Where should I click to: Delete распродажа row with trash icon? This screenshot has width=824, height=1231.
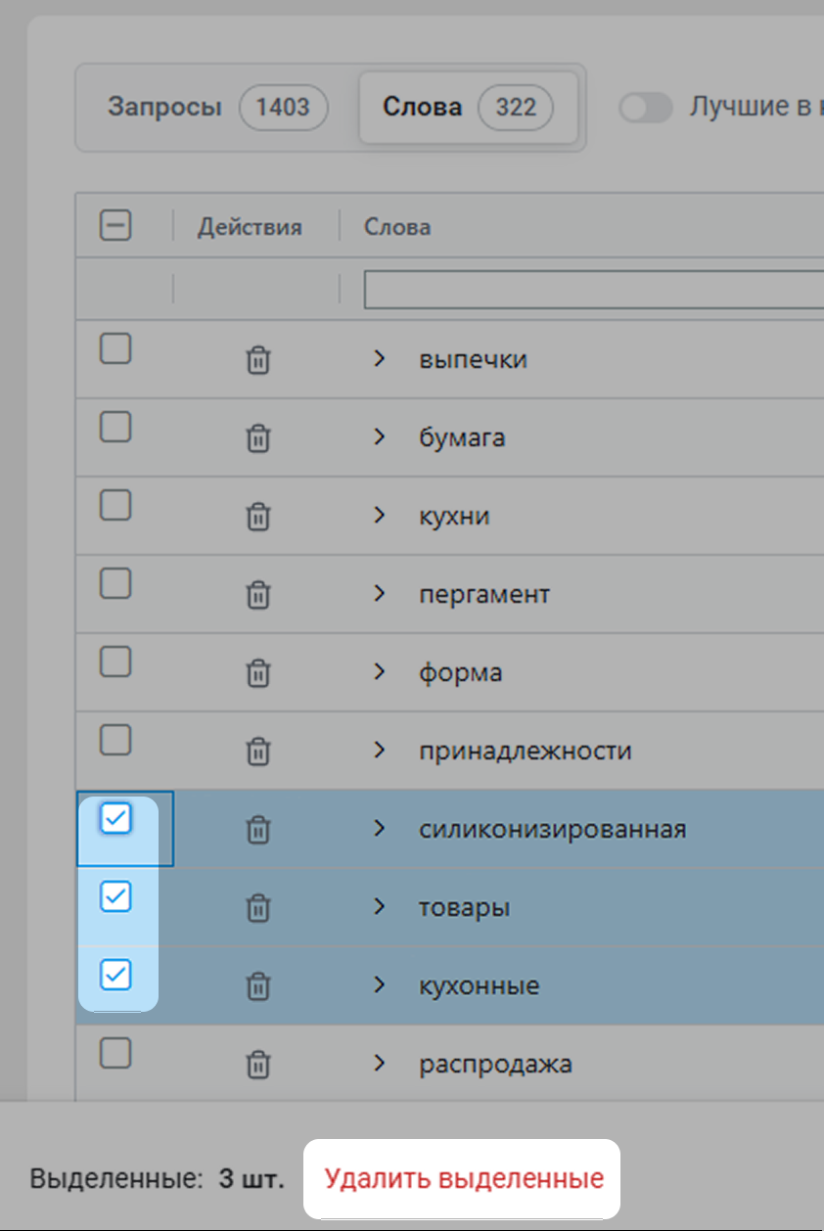pos(257,1065)
